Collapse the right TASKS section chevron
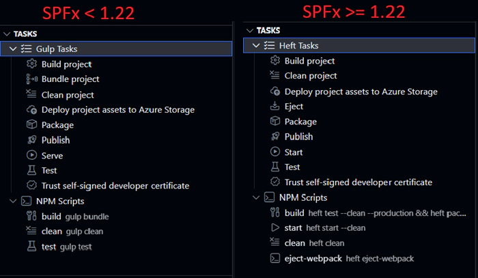This screenshot has height=278, width=478. [x=250, y=31]
